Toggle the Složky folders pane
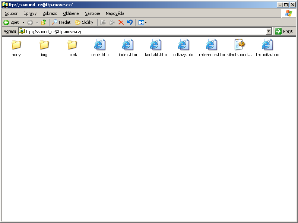298x223 pixels. click(84, 22)
